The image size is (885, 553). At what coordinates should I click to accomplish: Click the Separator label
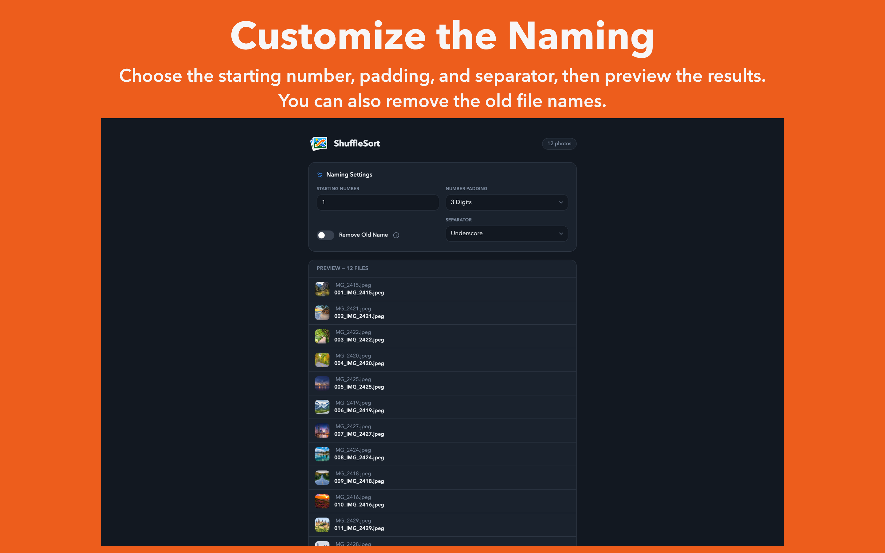458,220
